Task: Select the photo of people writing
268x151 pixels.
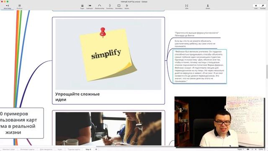Action: pyautogui.click(x=108, y=129)
